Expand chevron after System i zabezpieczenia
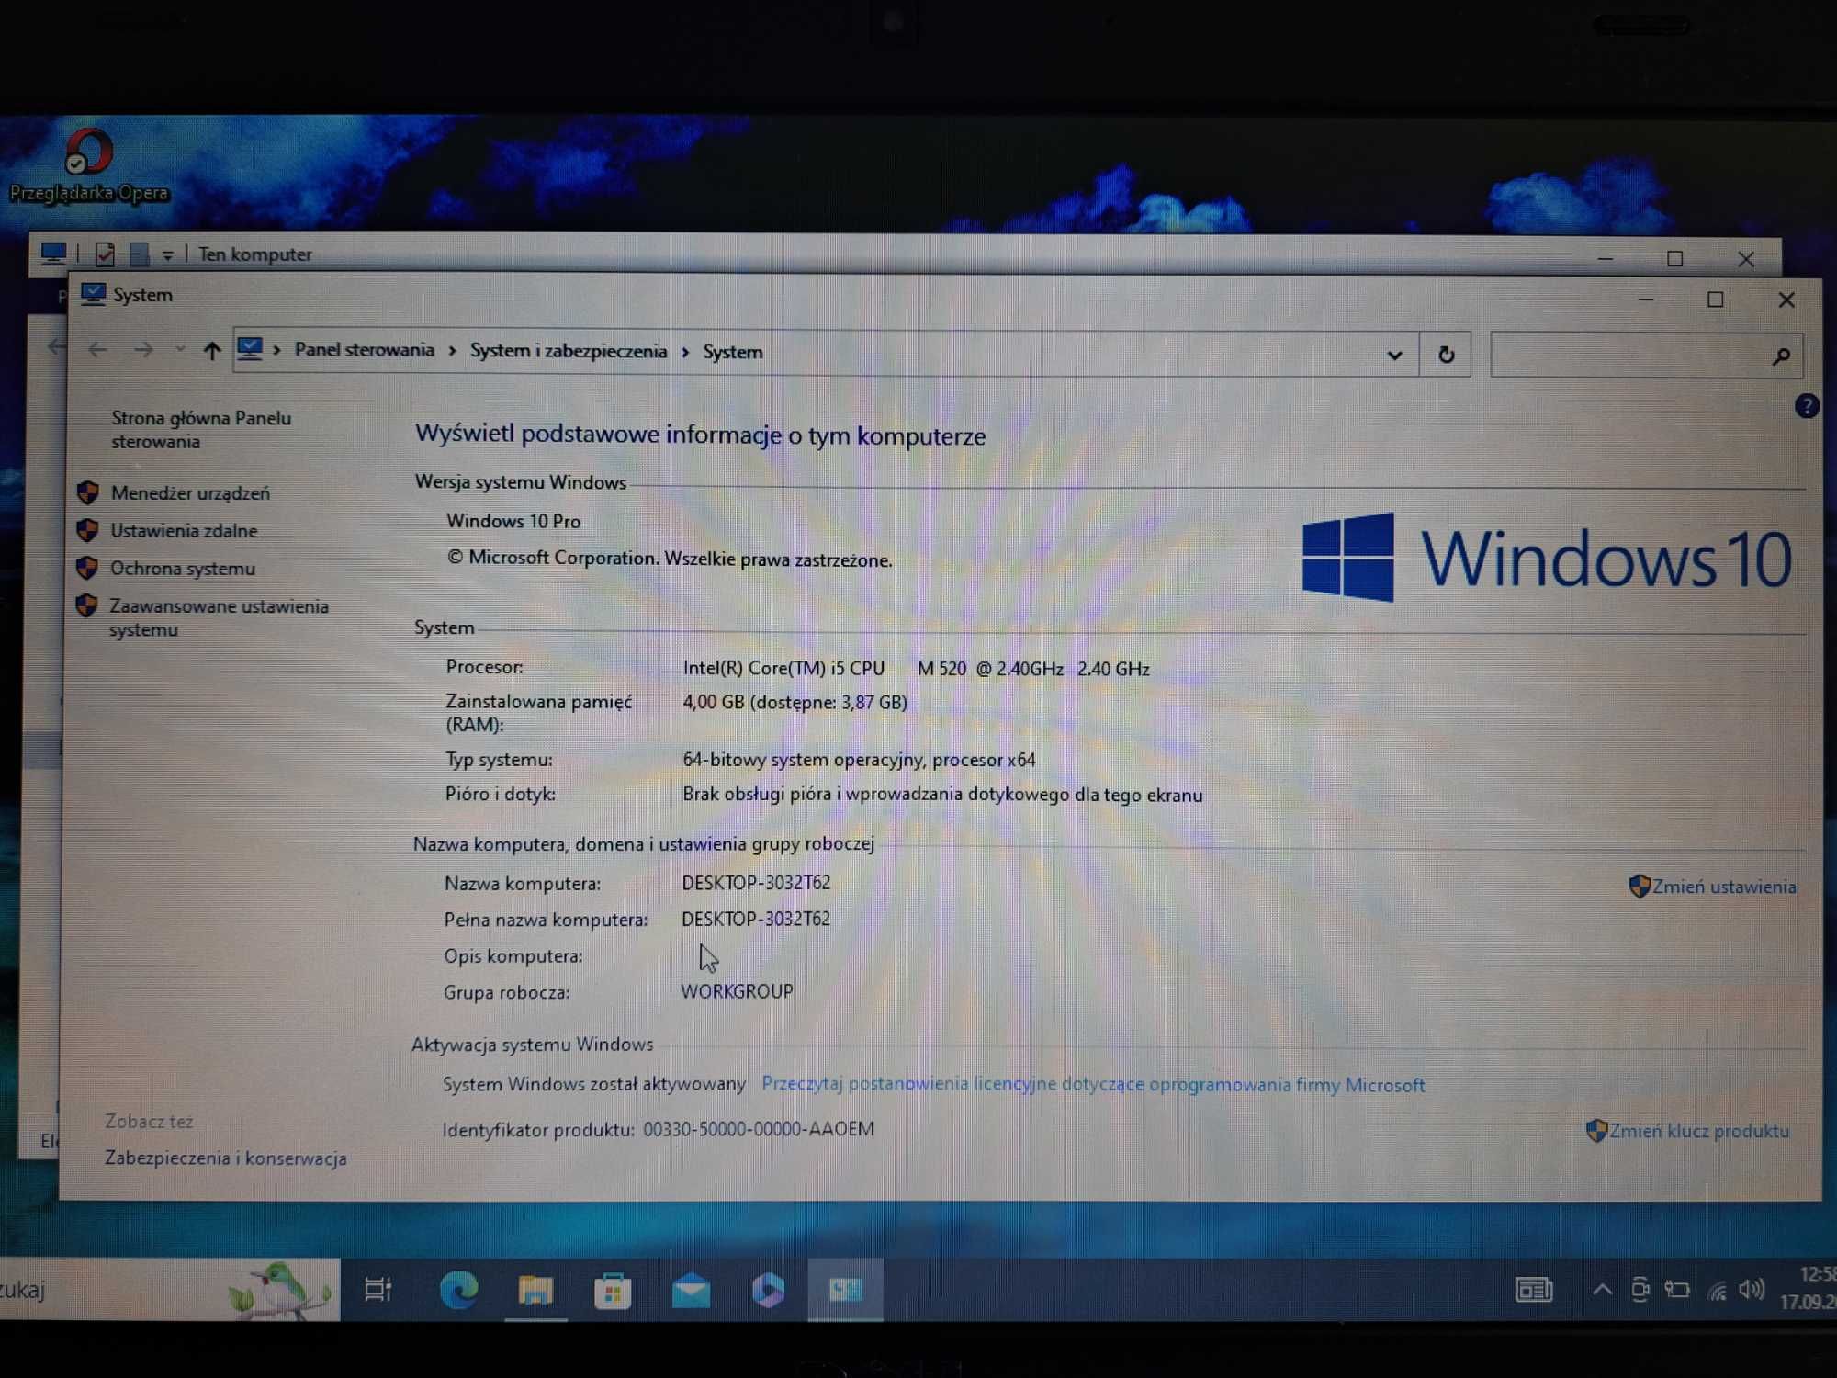1837x1378 pixels. (685, 352)
